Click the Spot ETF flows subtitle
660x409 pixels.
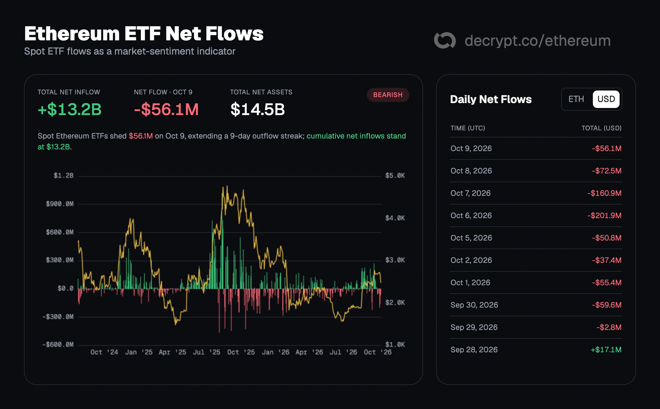130,51
